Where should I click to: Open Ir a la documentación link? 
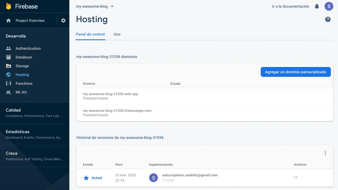pyautogui.click(x=291, y=6)
